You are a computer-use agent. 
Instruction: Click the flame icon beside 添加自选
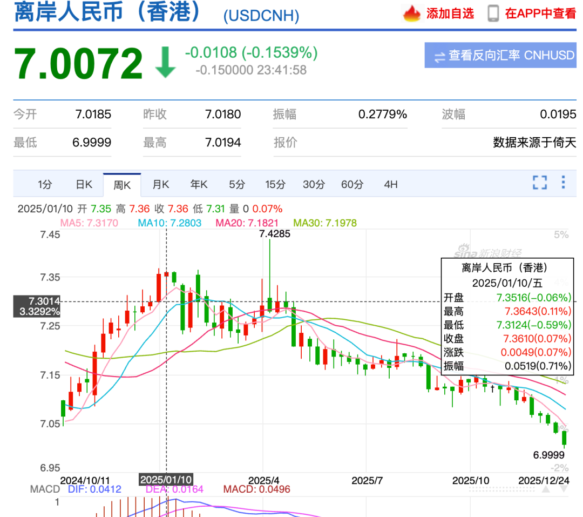pos(411,14)
